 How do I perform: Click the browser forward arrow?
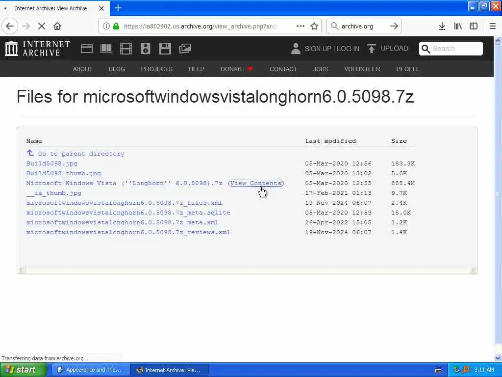(x=26, y=27)
